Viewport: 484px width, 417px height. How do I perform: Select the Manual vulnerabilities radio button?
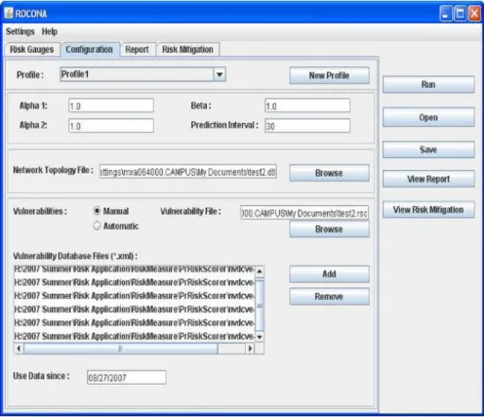97,211
